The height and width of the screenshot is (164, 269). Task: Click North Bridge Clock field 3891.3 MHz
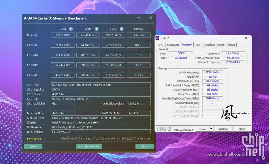[x=139, y=103]
